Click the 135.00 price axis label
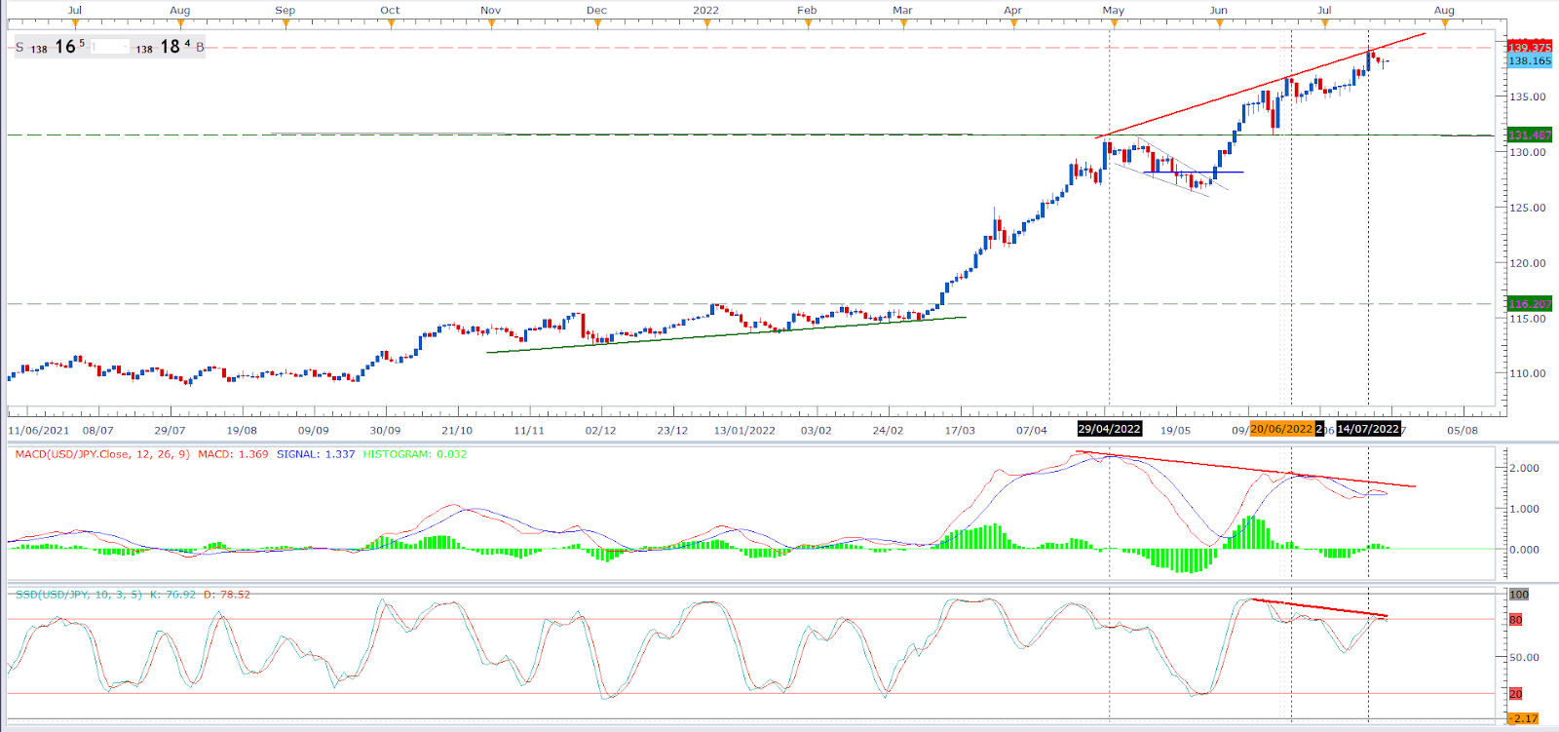 click(1528, 96)
